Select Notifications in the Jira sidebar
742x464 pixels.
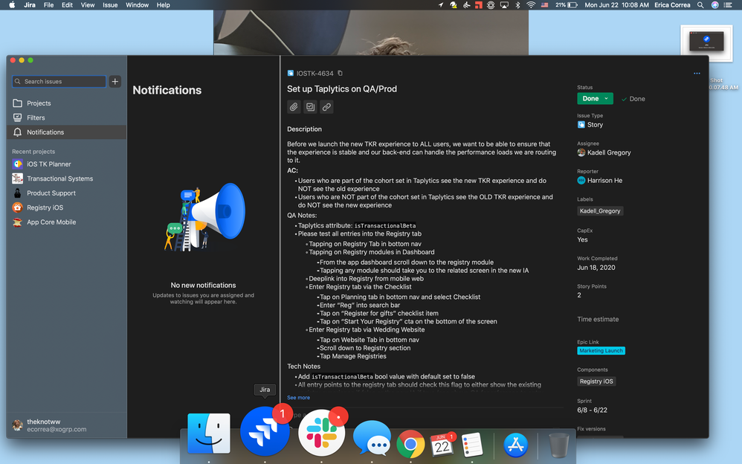pyautogui.click(x=67, y=132)
